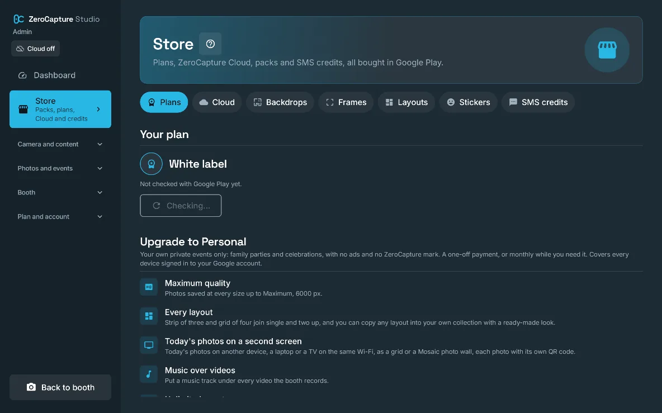Screen dimensions: 662x413
Task: Click the HD Maximum quality icon
Action: click(149, 287)
